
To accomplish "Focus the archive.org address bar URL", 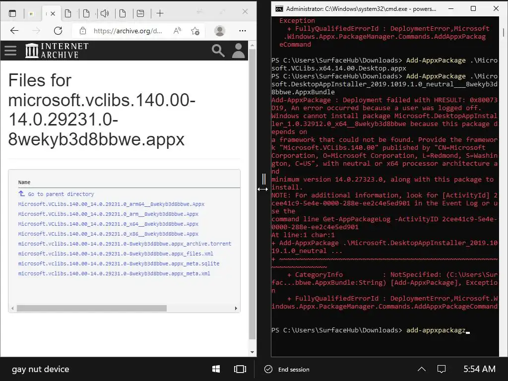I will point(127,31).
